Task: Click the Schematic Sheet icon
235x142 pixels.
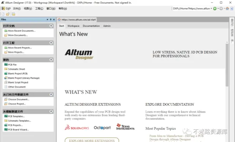Action: (x=6, y=69)
